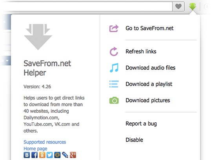The width and height of the screenshot is (211, 160).
Task: Click the green camera icon
Action: [x=114, y=100]
